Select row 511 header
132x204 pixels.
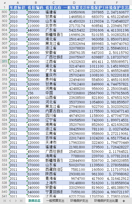pyautogui.click(x=4, y=61)
